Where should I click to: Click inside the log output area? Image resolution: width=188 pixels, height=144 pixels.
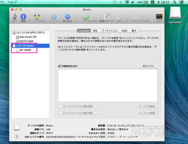point(108,85)
